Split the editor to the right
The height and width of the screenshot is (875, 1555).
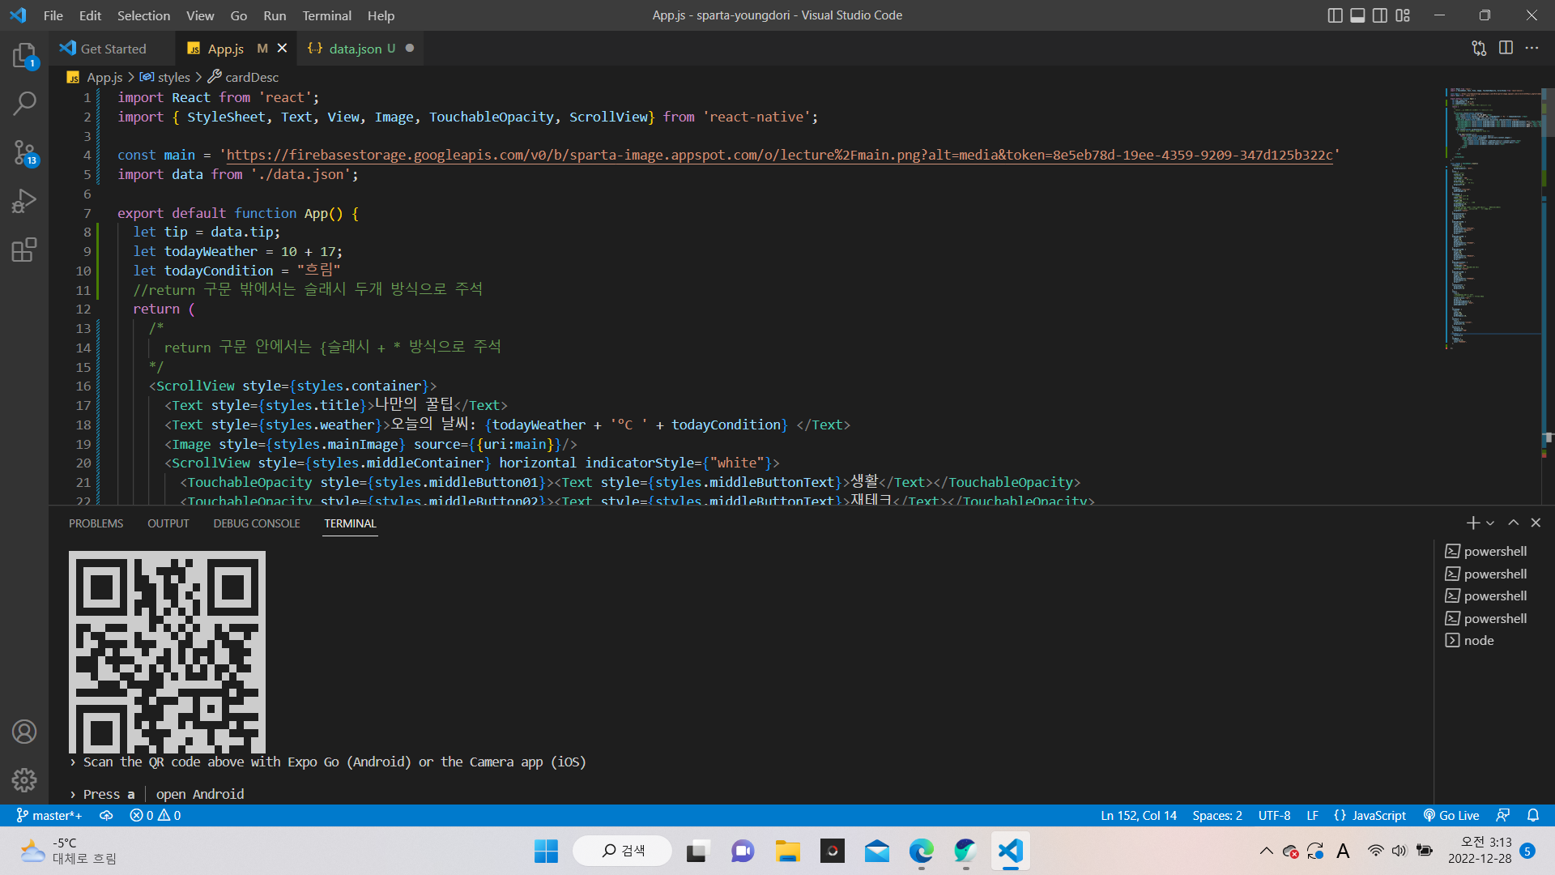(x=1506, y=49)
